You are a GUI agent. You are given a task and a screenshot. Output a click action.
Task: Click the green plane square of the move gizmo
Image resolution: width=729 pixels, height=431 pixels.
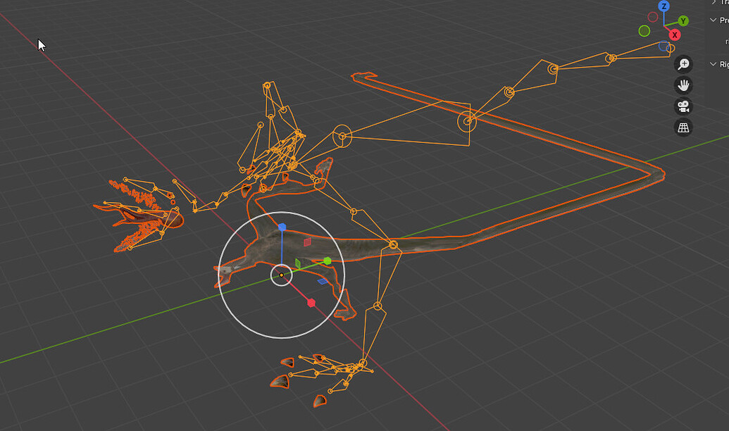pos(298,263)
